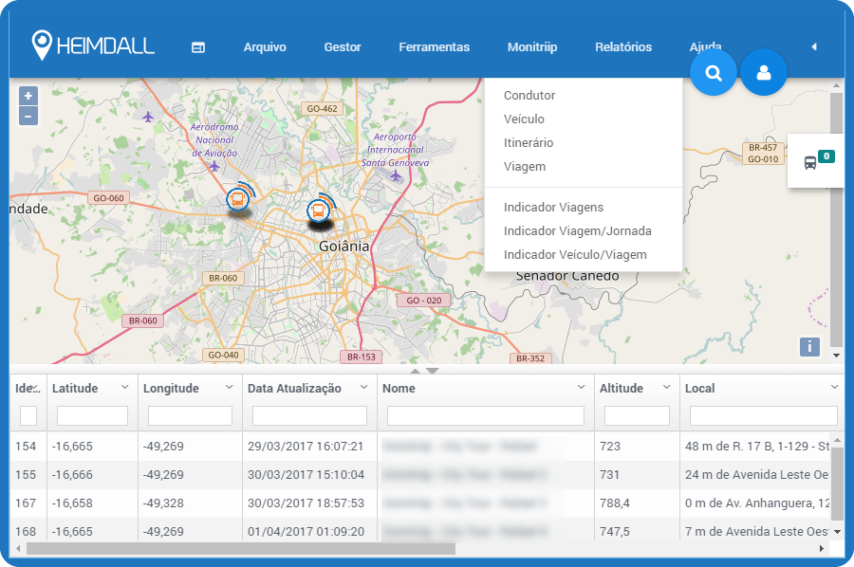Sort by the Longitude column header

click(171, 389)
